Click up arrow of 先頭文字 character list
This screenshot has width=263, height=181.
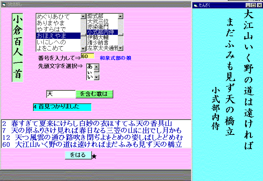(97, 66)
